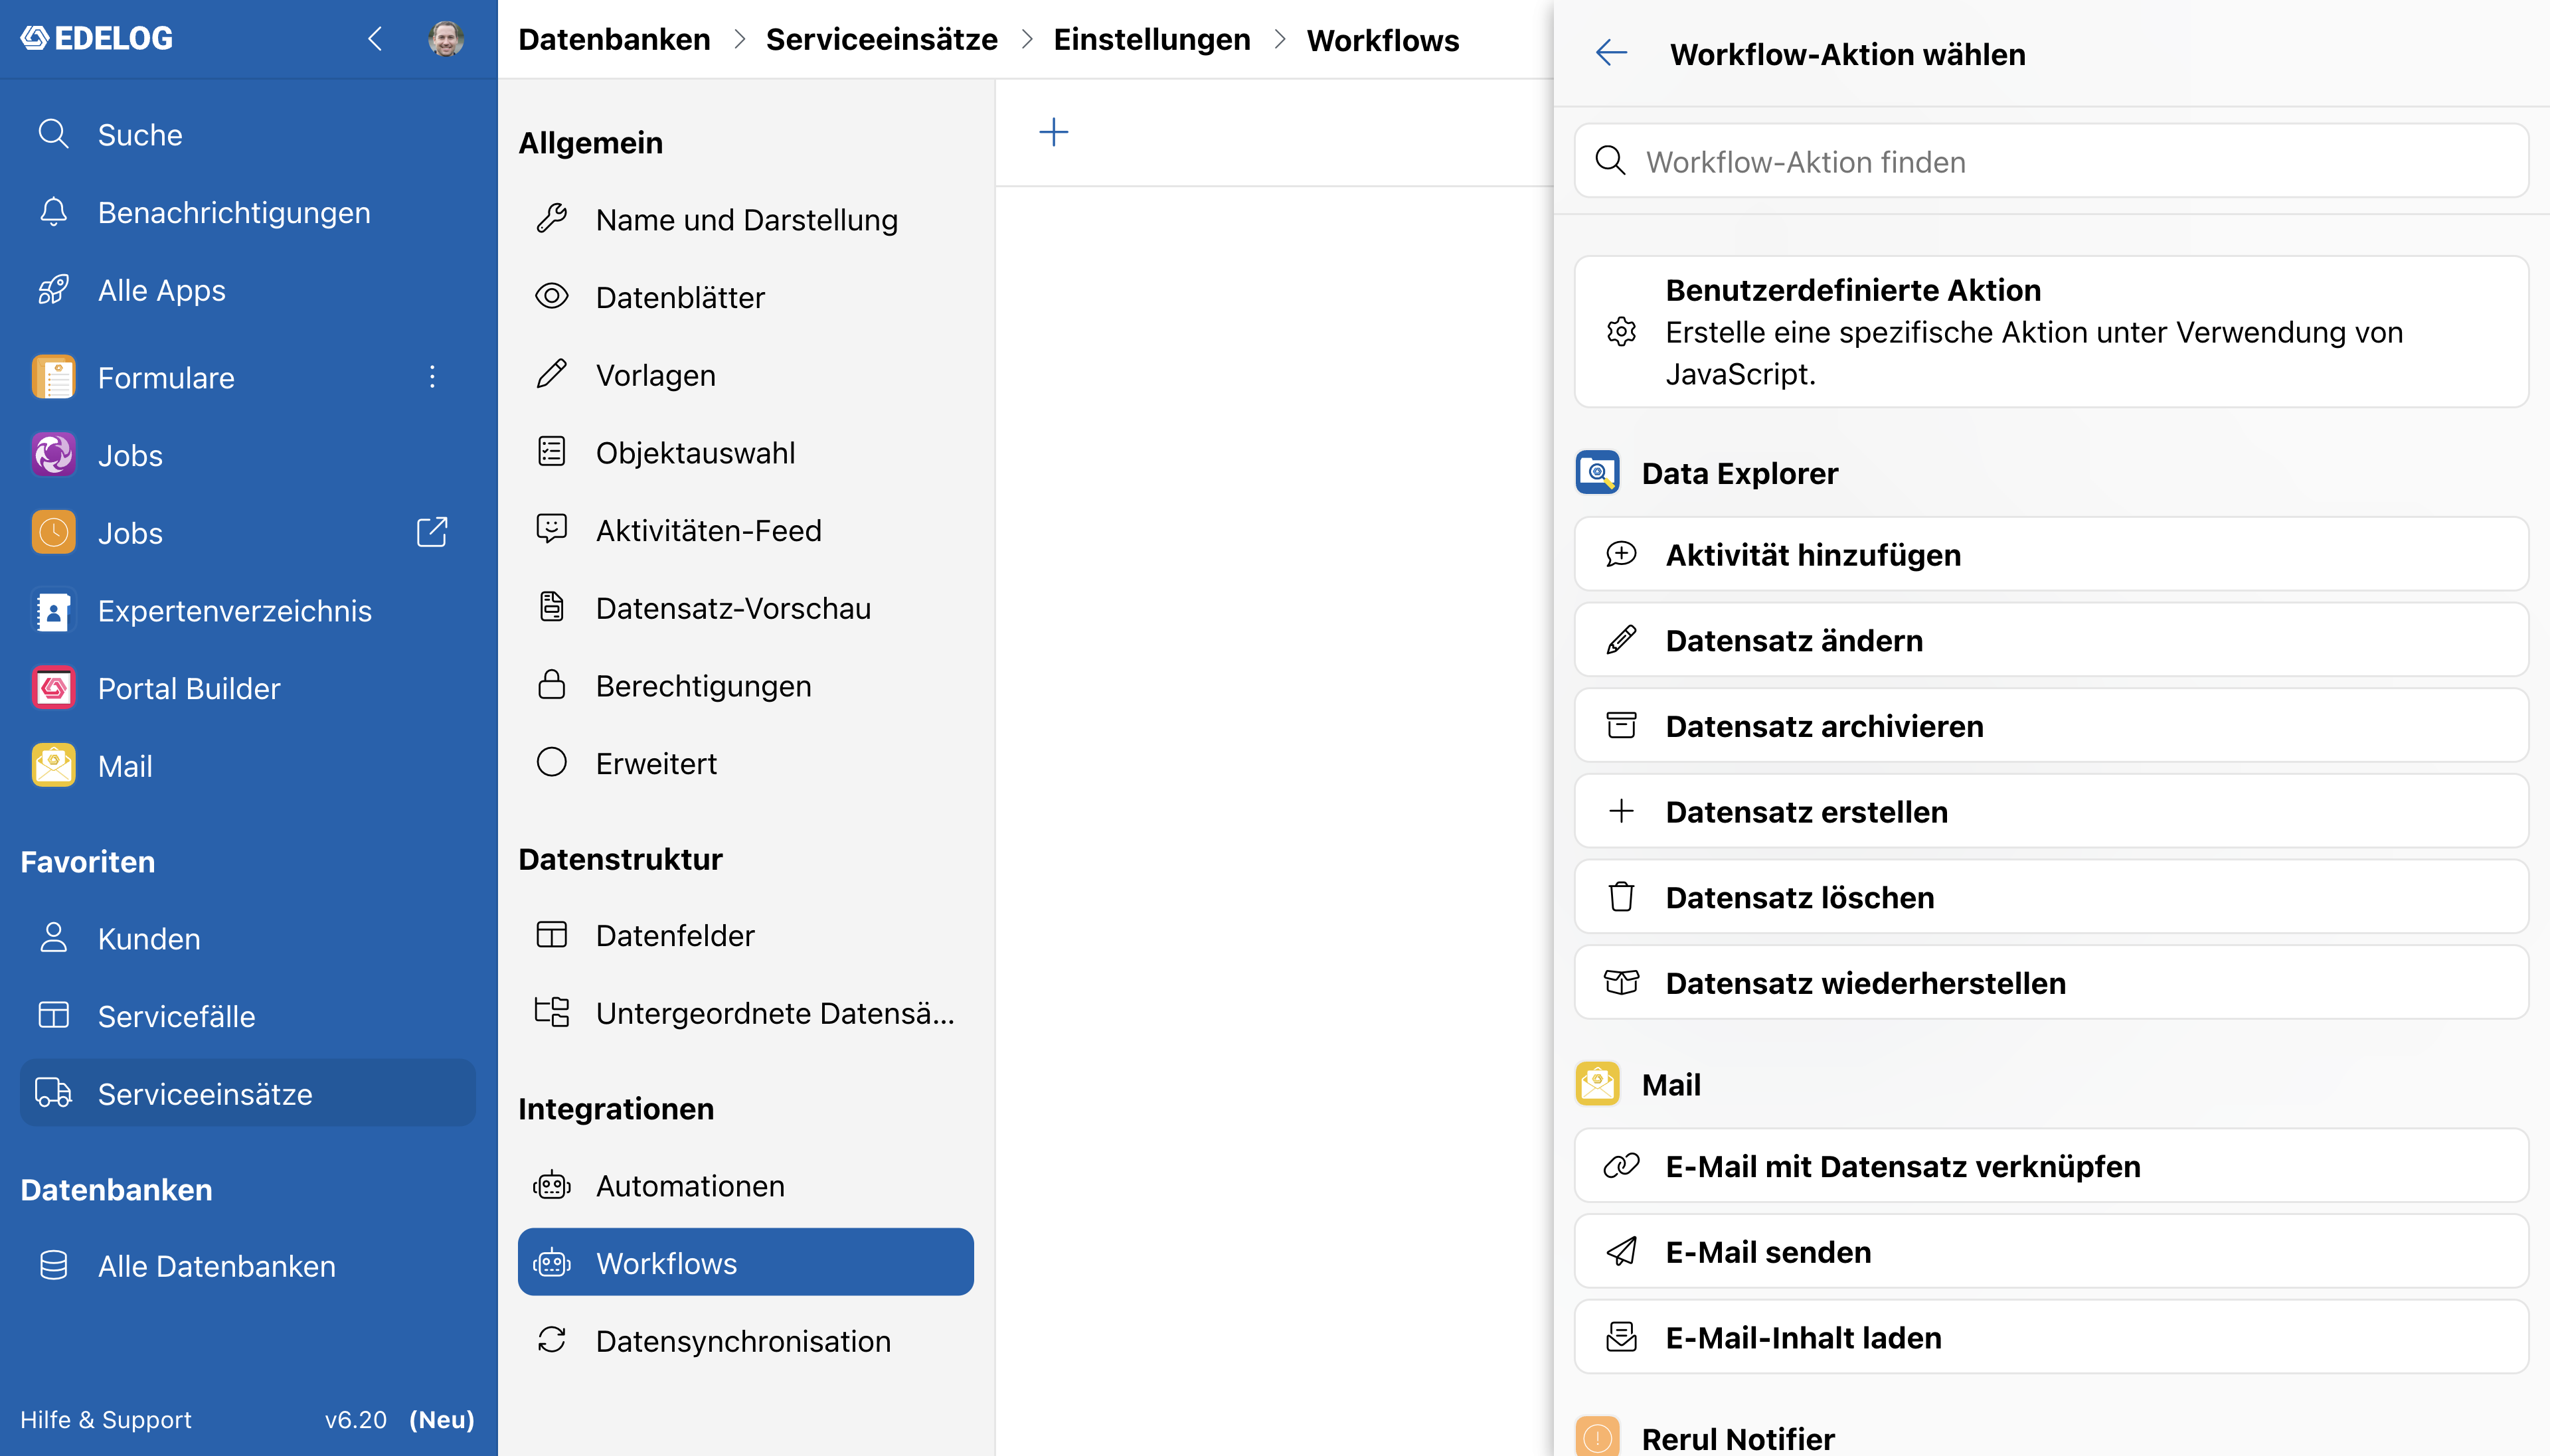The width and height of the screenshot is (2550, 1456).
Task: Open Datenfelder settings
Action: 746,935
